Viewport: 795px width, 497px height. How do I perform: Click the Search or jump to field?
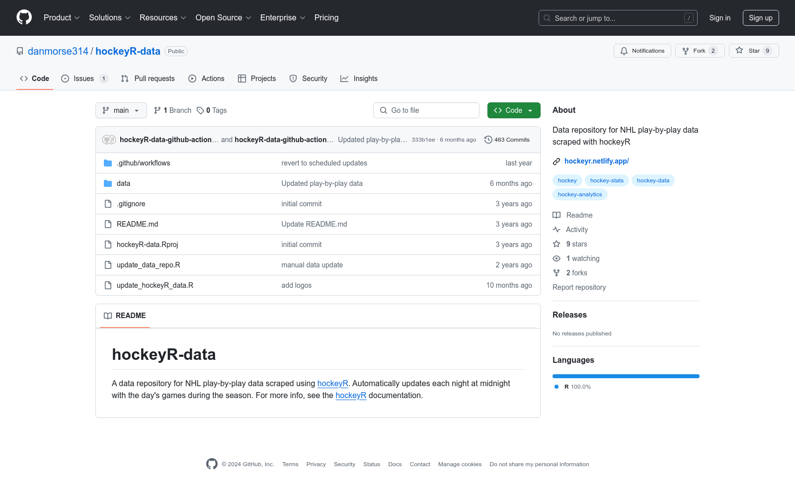(618, 18)
